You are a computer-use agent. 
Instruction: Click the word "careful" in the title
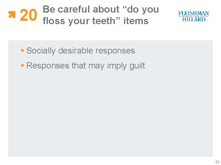coord(74,9)
